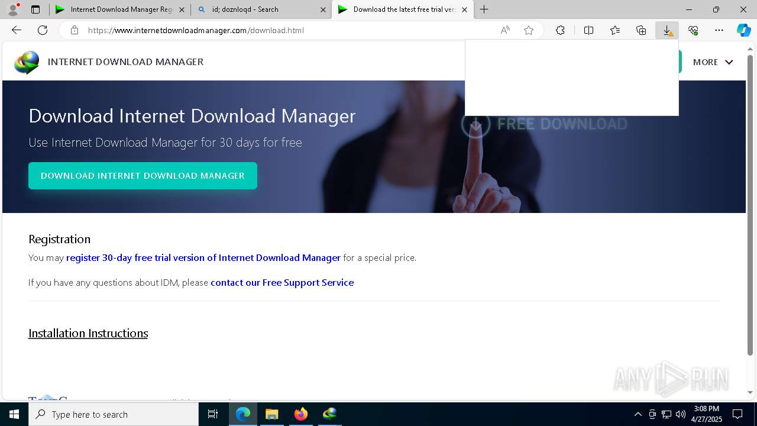
Task: Click the Installation Instructions heading link
Action: [88, 333]
